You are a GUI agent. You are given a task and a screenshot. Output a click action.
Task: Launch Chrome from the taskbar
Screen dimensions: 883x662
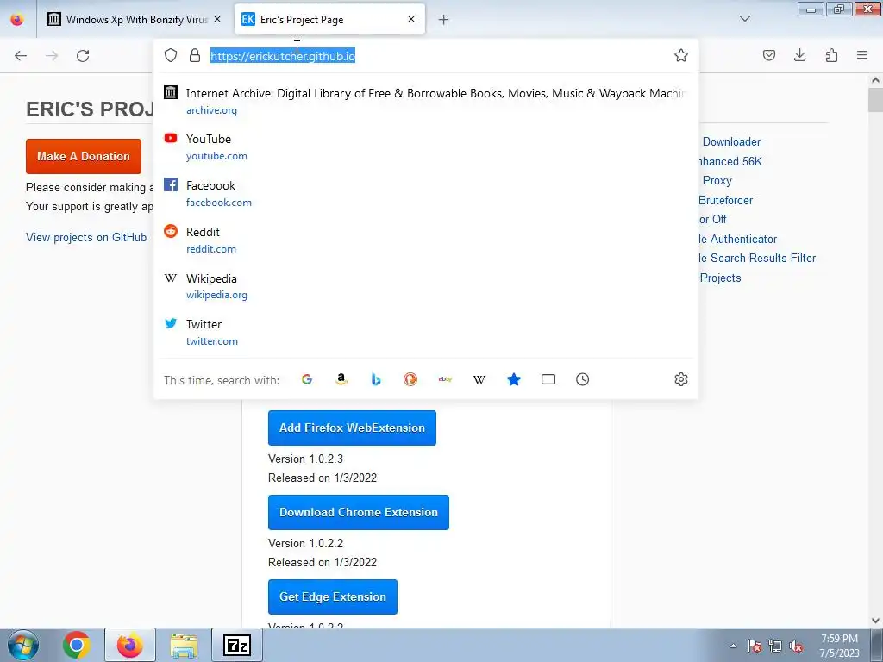77,645
